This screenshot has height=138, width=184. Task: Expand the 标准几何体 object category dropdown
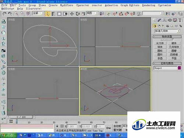click(167, 31)
